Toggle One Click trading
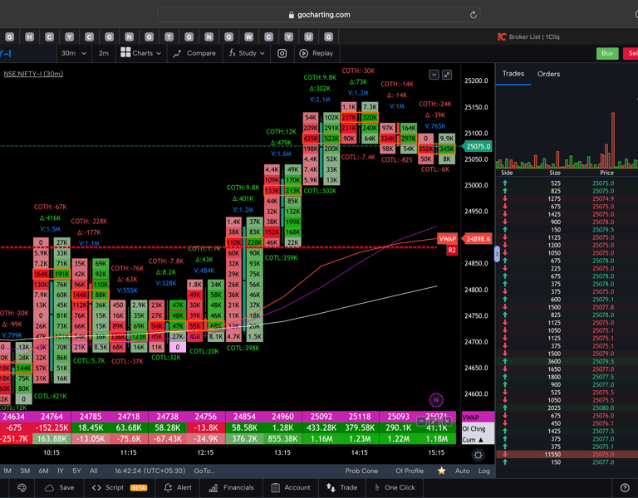Image resolution: width=638 pixels, height=498 pixels. (x=395, y=487)
